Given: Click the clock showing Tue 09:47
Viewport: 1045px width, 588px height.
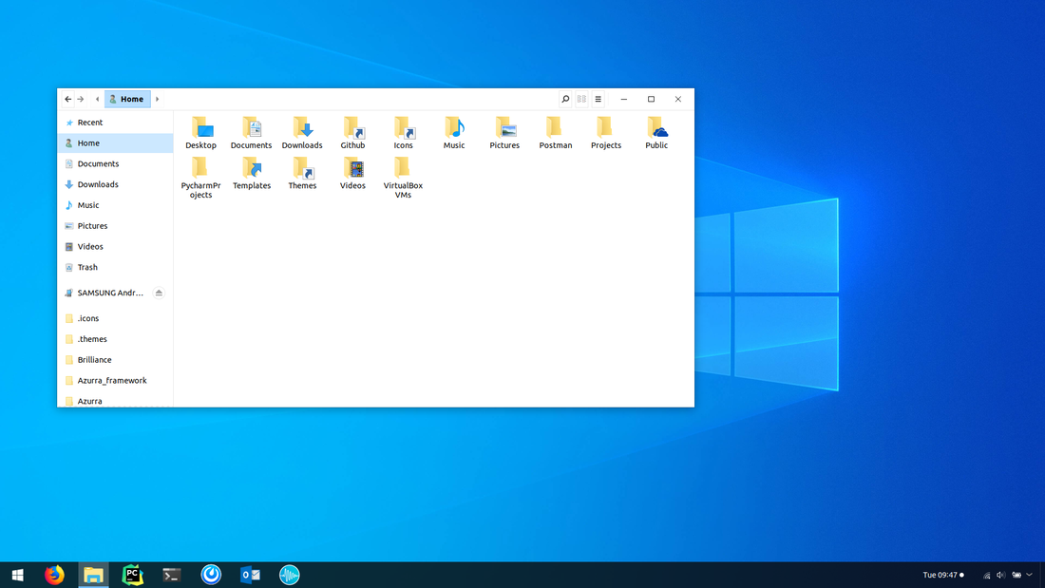Looking at the screenshot, I should tap(940, 575).
